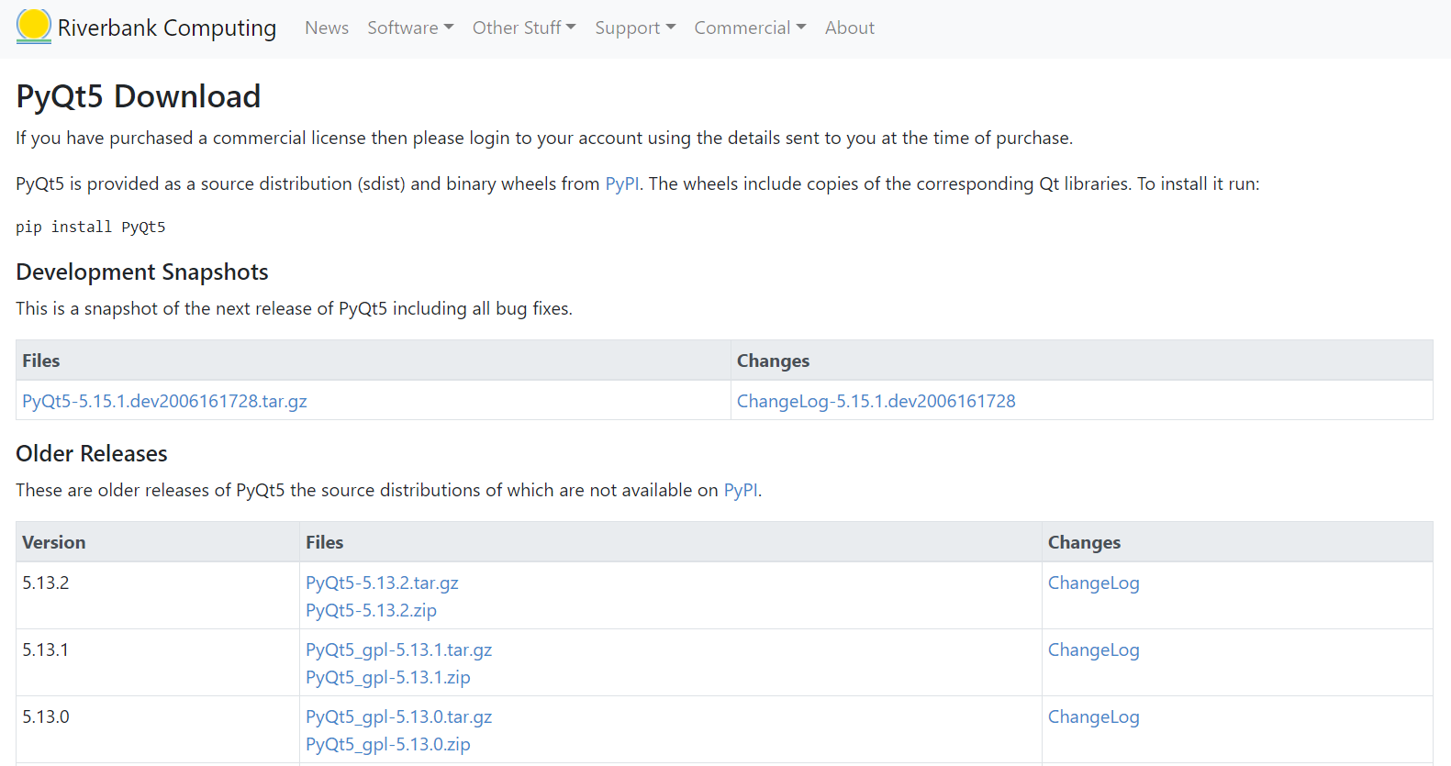Viewport: 1451px width, 766px height.
Task: Click the pip install PyQt5 command text
Action: pyautogui.click(x=91, y=227)
